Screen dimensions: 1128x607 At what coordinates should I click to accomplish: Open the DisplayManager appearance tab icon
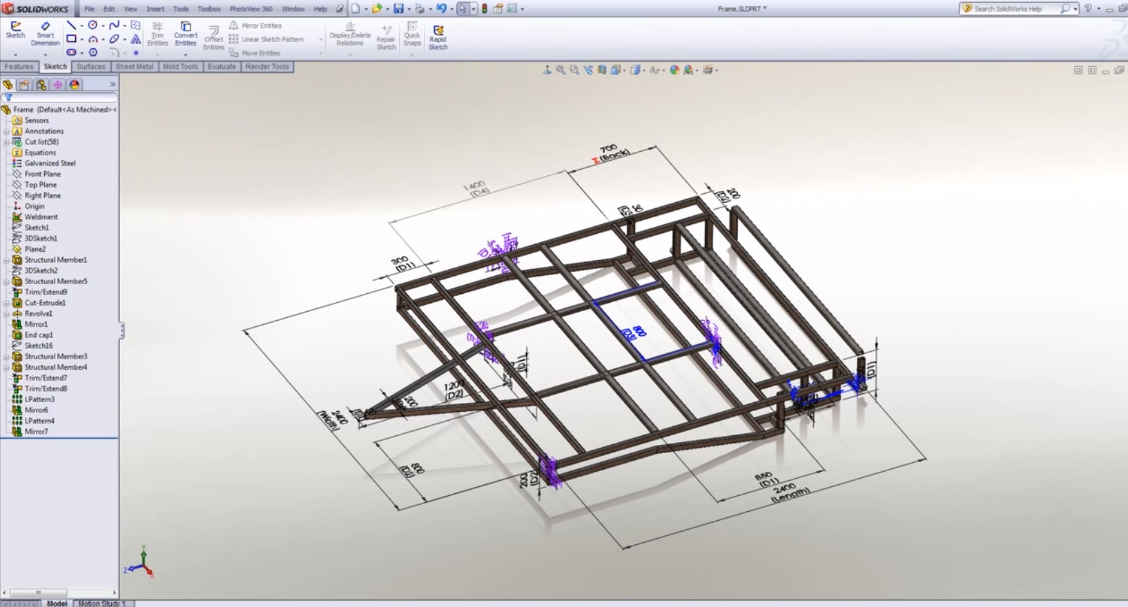[x=75, y=84]
